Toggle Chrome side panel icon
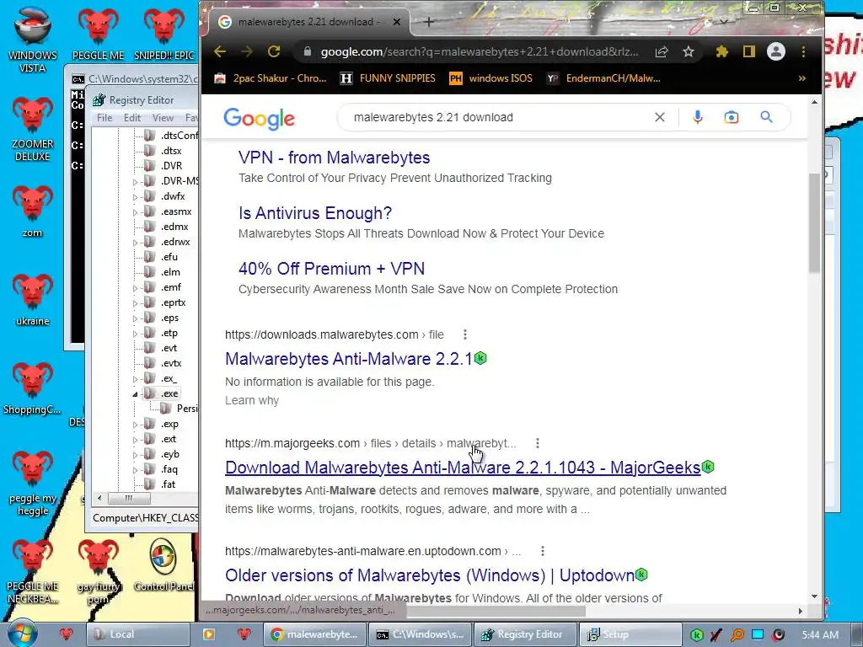 click(x=748, y=51)
